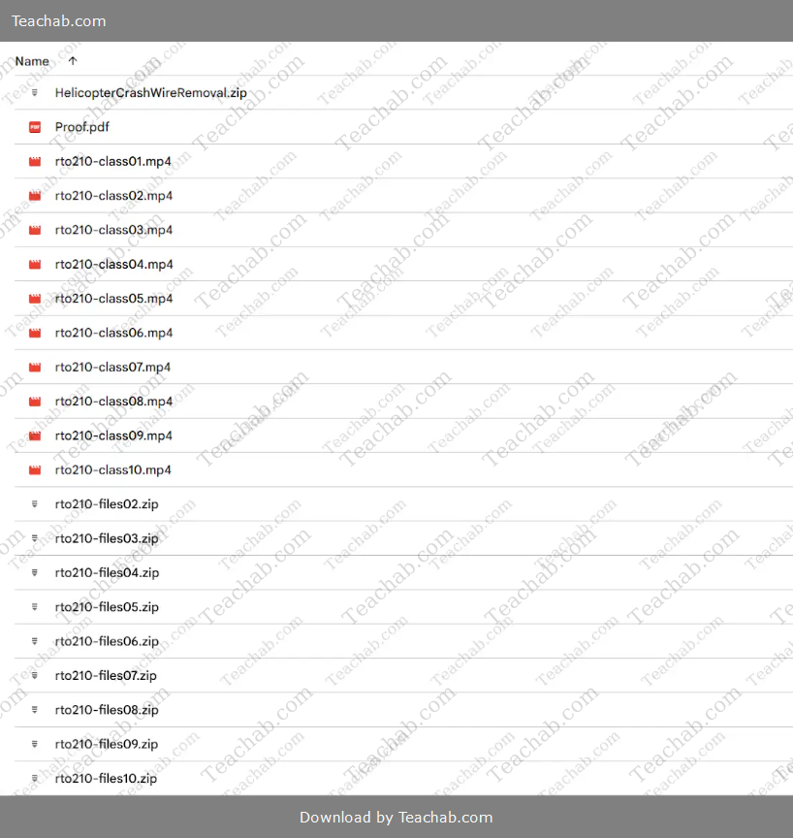Open the HelicopterCrashWireRemoval.zip file
793x838 pixels.
150,93
